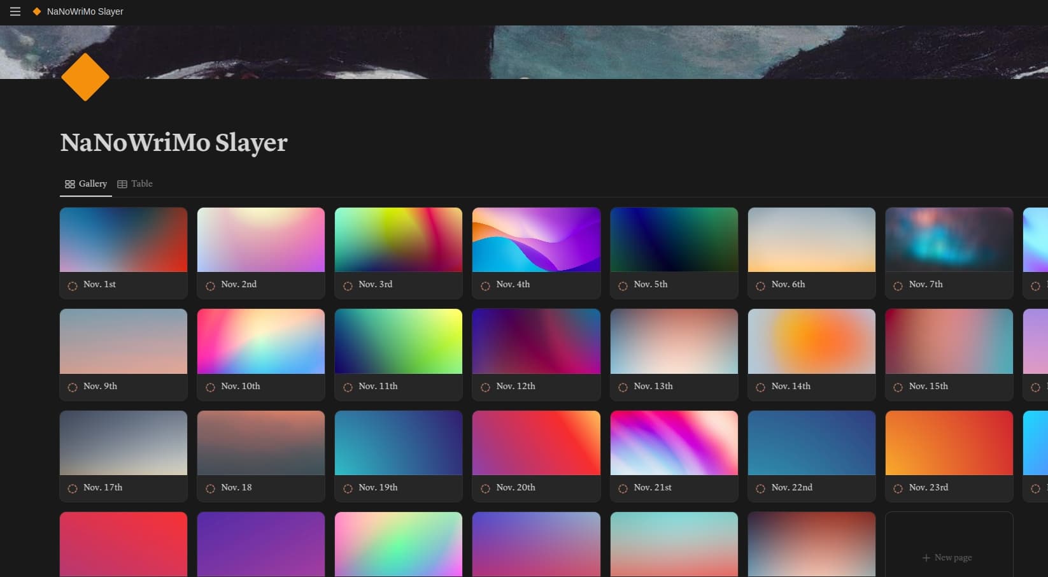Open the Nov. 14th orange blob cover
This screenshot has width=1048, height=577.
click(x=812, y=341)
